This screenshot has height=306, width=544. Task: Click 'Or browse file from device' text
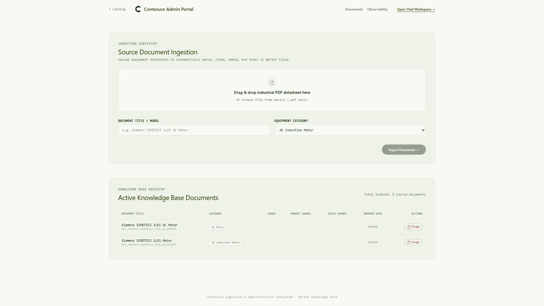pyautogui.click(x=272, y=100)
